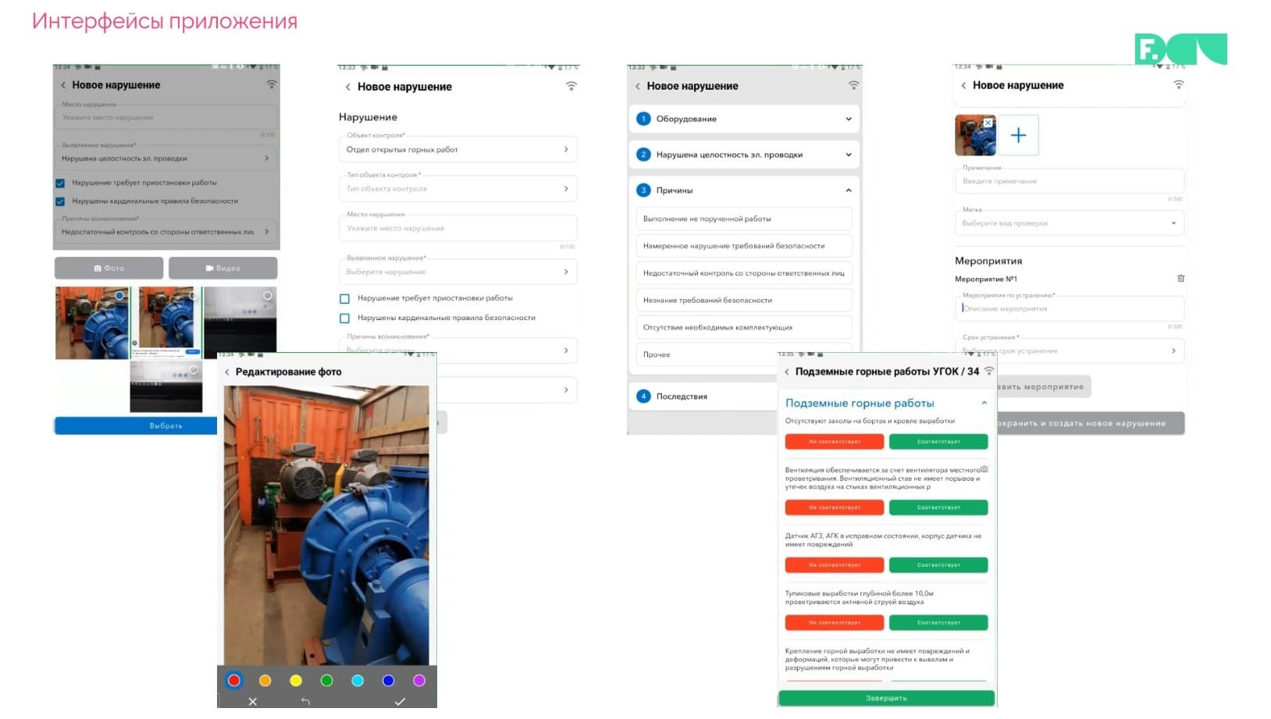Select cause Отсутствие необходимых комплектующих
The image size is (1271, 719).
[x=744, y=327]
